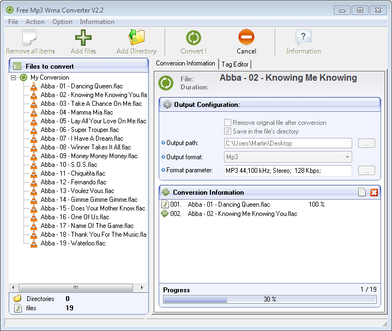Viewport: 392px width, 331px height.
Task: Click the conversion progress bar
Action: click(x=269, y=299)
